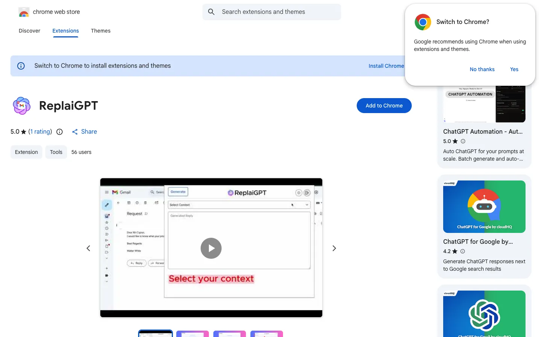Click the Install Chrome link
The height and width of the screenshot is (337, 539).
386,66
